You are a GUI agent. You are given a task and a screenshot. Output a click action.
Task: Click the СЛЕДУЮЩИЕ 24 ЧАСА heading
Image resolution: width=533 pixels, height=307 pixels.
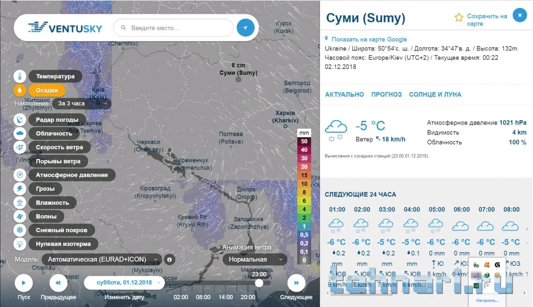tap(361, 194)
